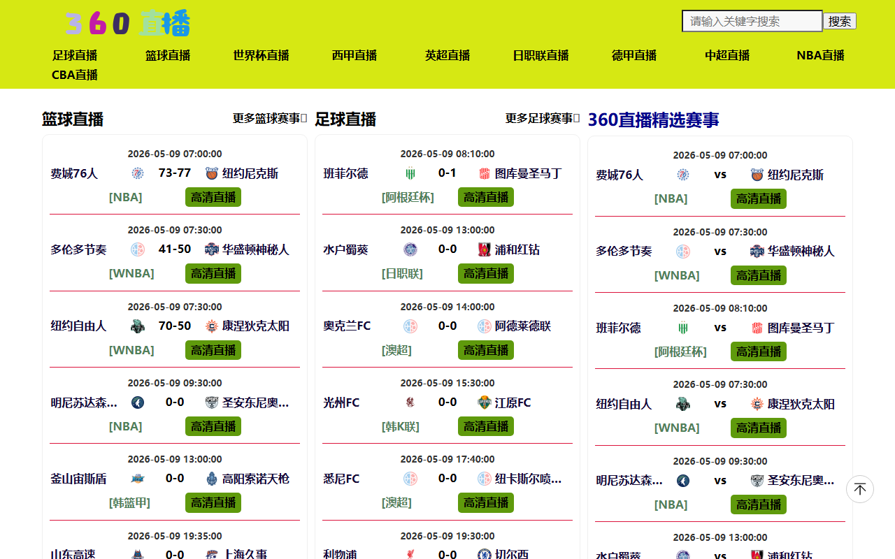Click 浦和红钻 team logo in 足球直播 list

pyautogui.click(x=485, y=249)
